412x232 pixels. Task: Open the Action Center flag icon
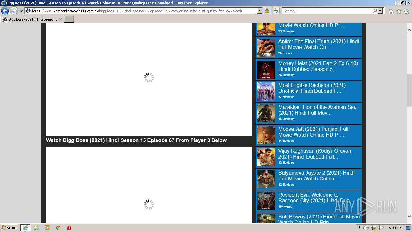point(381,228)
